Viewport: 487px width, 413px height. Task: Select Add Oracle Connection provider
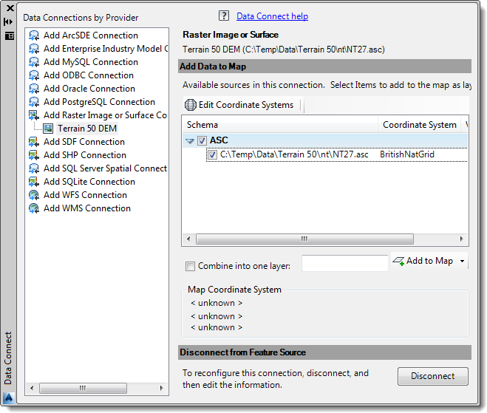pos(89,89)
